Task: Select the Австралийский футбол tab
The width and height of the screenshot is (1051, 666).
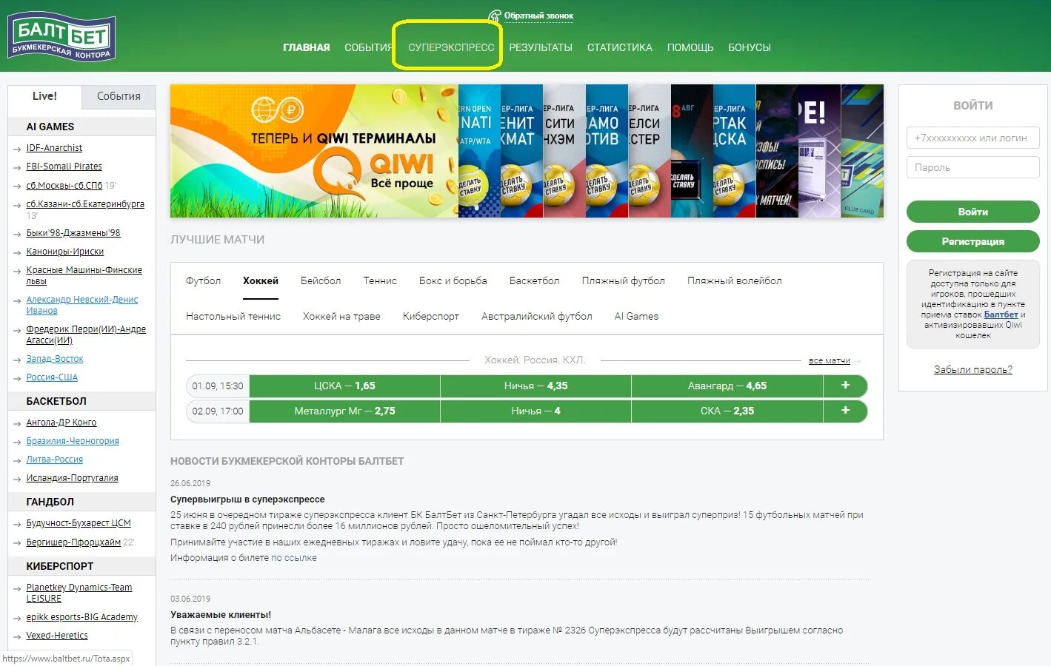Action: pyautogui.click(x=537, y=316)
